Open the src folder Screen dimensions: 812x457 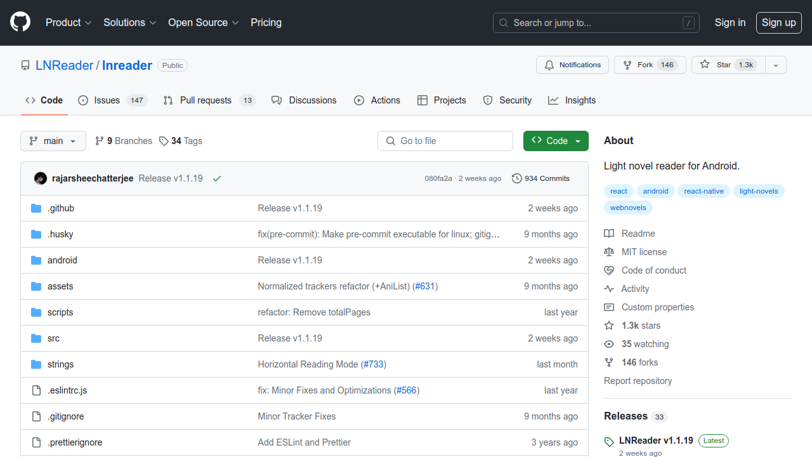(53, 338)
